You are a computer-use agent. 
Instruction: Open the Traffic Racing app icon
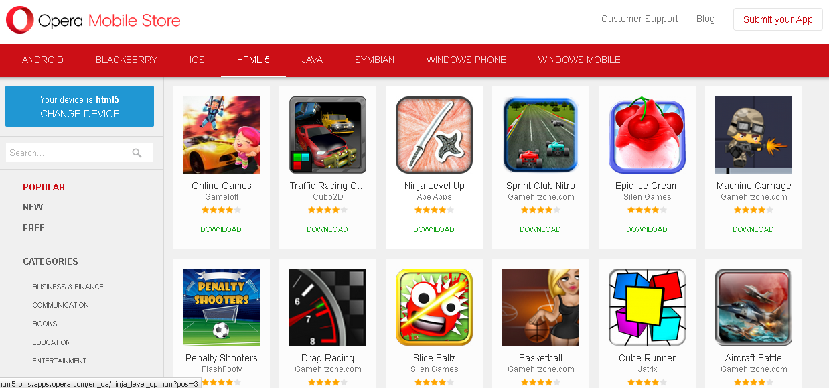327,135
